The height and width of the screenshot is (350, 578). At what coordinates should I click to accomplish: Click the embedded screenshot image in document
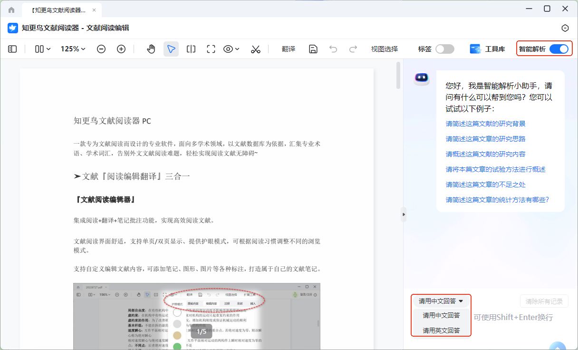(197, 316)
